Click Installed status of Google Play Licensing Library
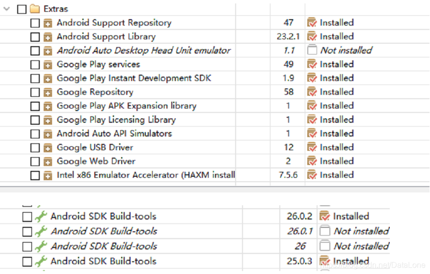430x274 pixels. [337, 120]
